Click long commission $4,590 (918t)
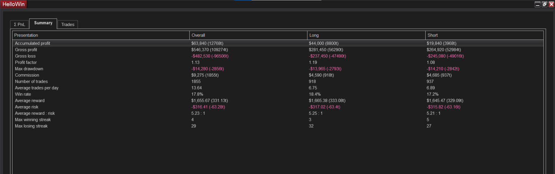This screenshot has width=555, height=174. pyautogui.click(x=322, y=75)
